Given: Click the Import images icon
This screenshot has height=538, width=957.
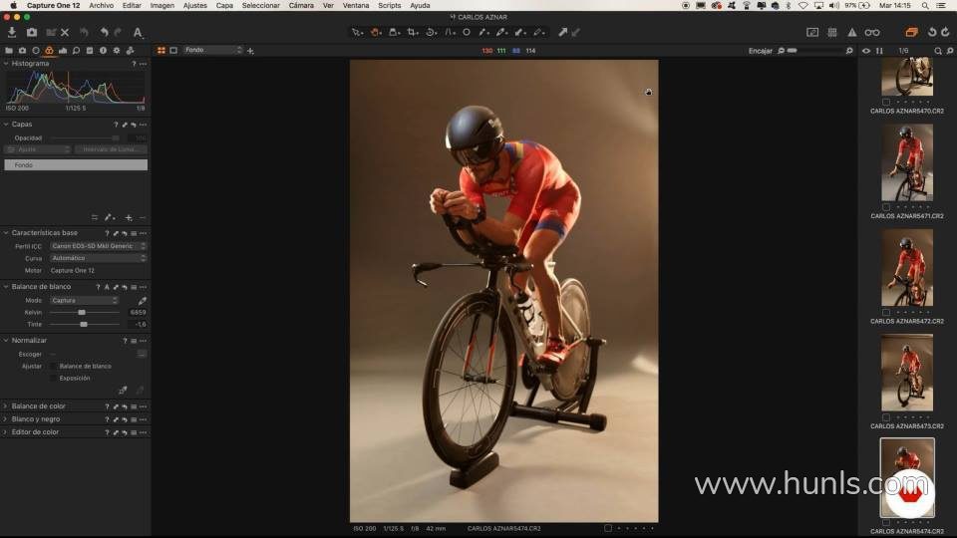Looking at the screenshot, I should point(12,32).
